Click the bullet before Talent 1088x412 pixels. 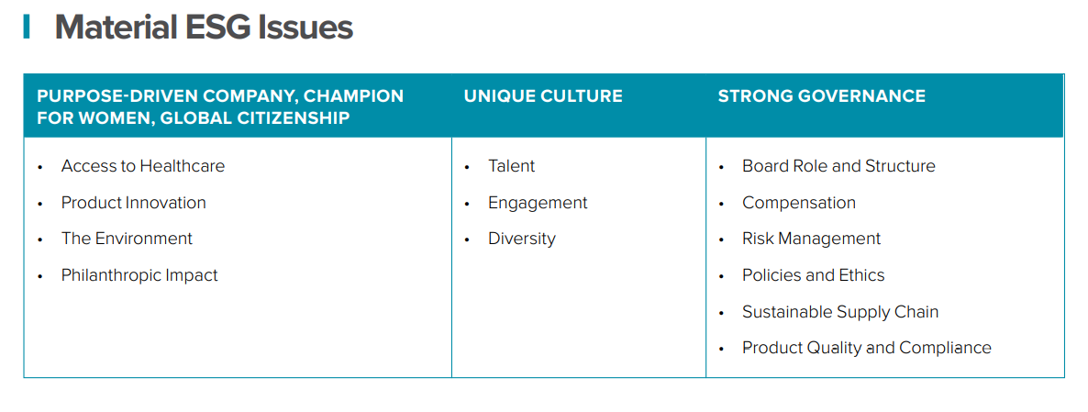467,167
